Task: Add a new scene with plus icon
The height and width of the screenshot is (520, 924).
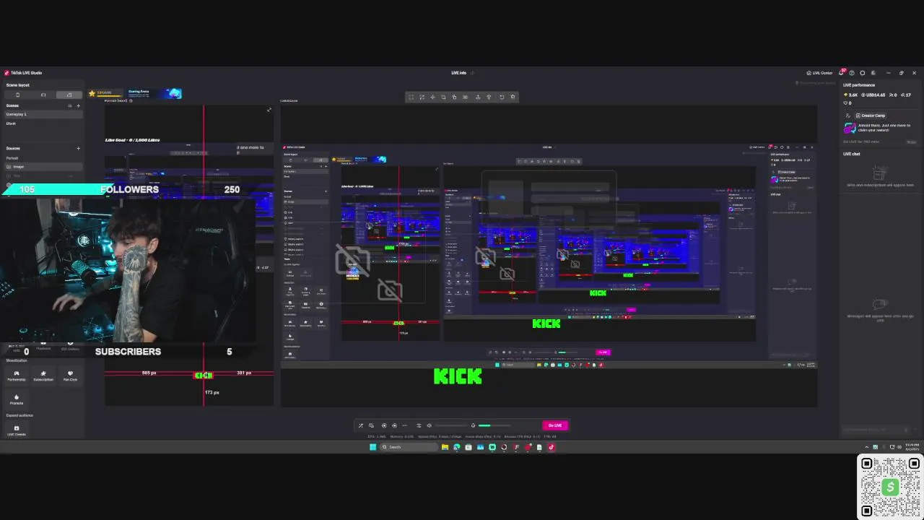Action: click(x=78, y=105)
